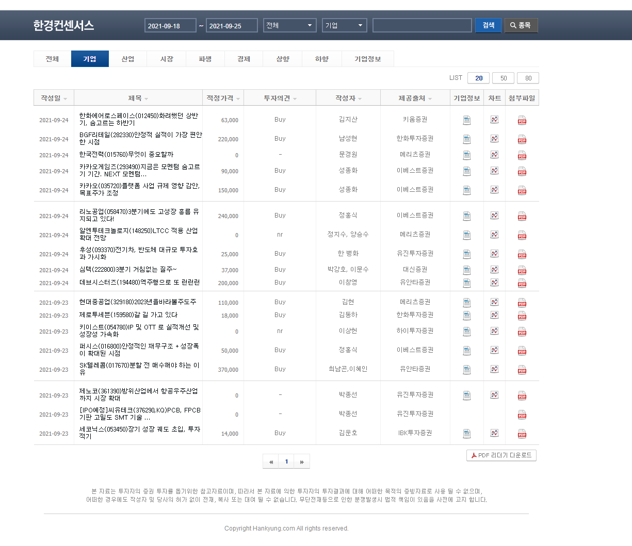
Task: Open chart icon for BGF리테일 row
Action: [x=494, y=139]
